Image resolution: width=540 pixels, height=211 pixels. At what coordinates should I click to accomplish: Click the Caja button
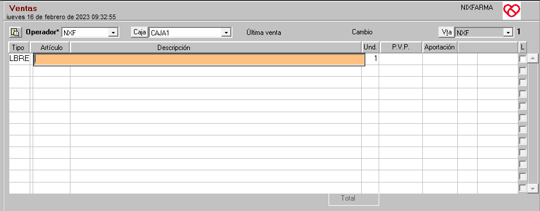[140, 32]
